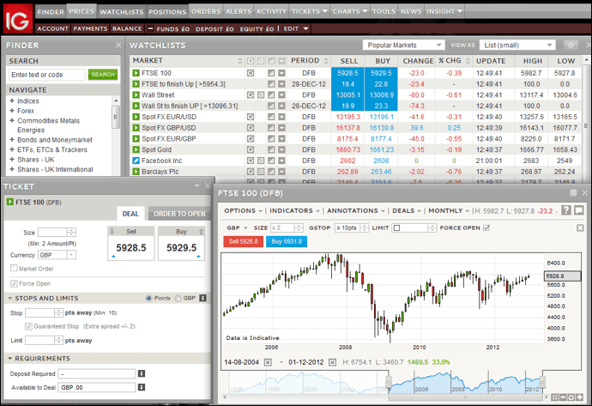Open the Balance link
This screenshot has height=406, width=592.
click(x=127, y=28)
